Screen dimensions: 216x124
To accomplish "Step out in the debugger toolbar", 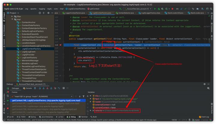I will tap(51, 88).
